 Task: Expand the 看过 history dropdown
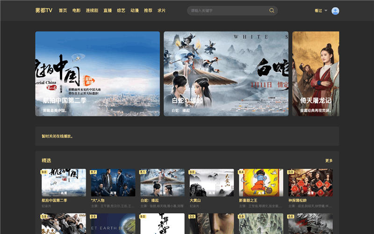pos(321,10)
